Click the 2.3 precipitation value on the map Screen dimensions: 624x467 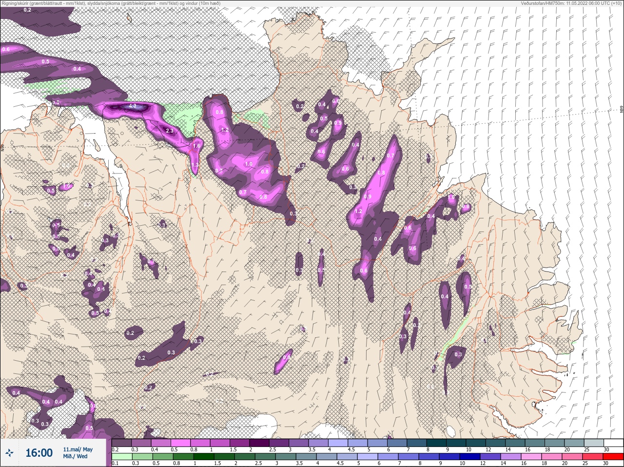(170, 131)
